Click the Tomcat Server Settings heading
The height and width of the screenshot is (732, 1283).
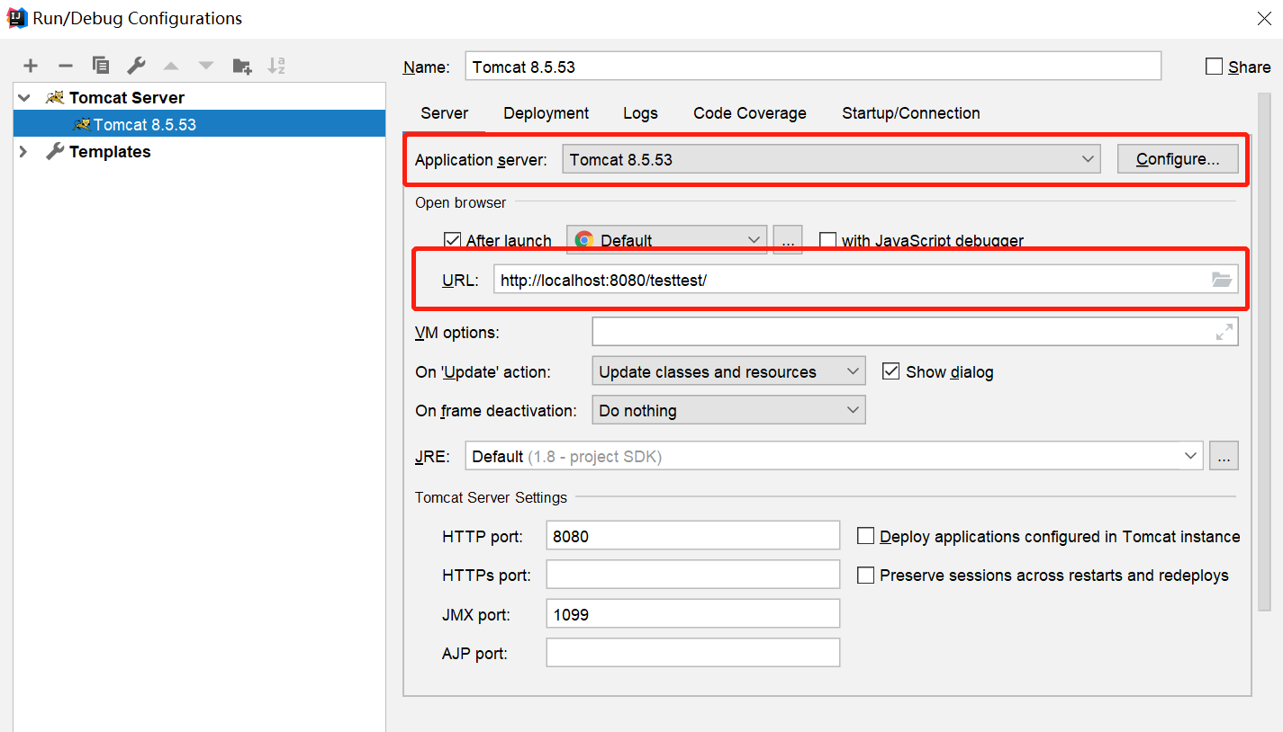coord(491,497)
